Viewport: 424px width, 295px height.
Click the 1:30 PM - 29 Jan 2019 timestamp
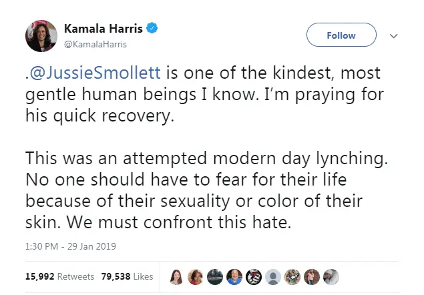tap(70, 246)
